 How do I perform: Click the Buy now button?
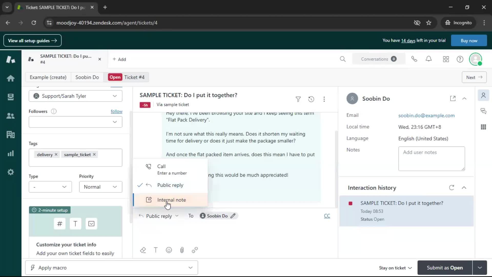point(469,41)
